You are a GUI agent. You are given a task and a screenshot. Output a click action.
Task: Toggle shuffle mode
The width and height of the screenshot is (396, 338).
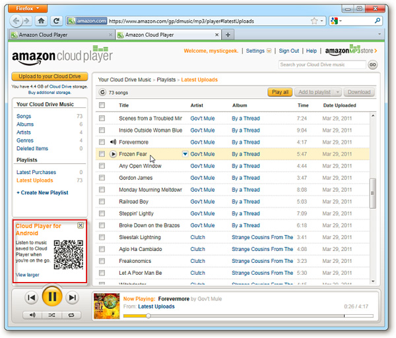(51, 315)
